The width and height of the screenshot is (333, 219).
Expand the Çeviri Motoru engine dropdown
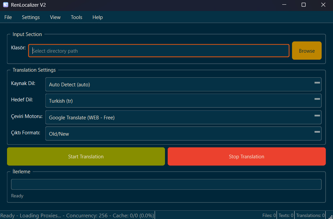pos(183,117)
